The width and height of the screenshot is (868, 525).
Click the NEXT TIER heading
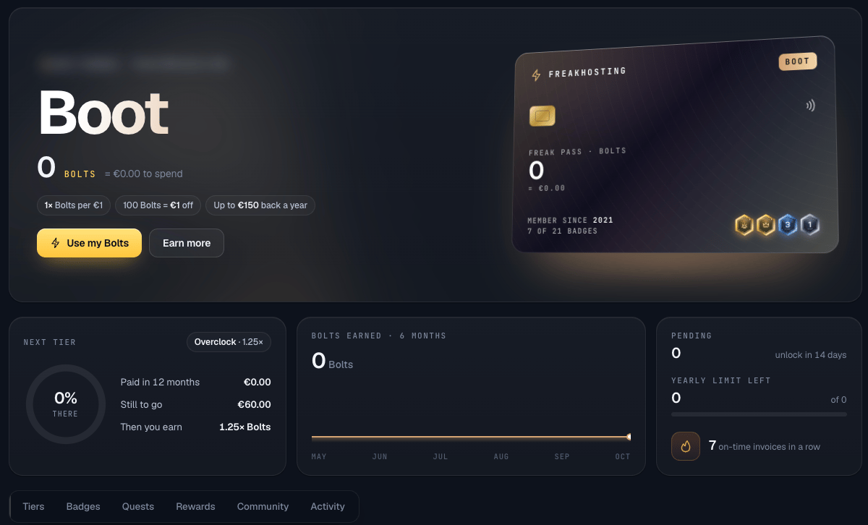click(50, 342)
